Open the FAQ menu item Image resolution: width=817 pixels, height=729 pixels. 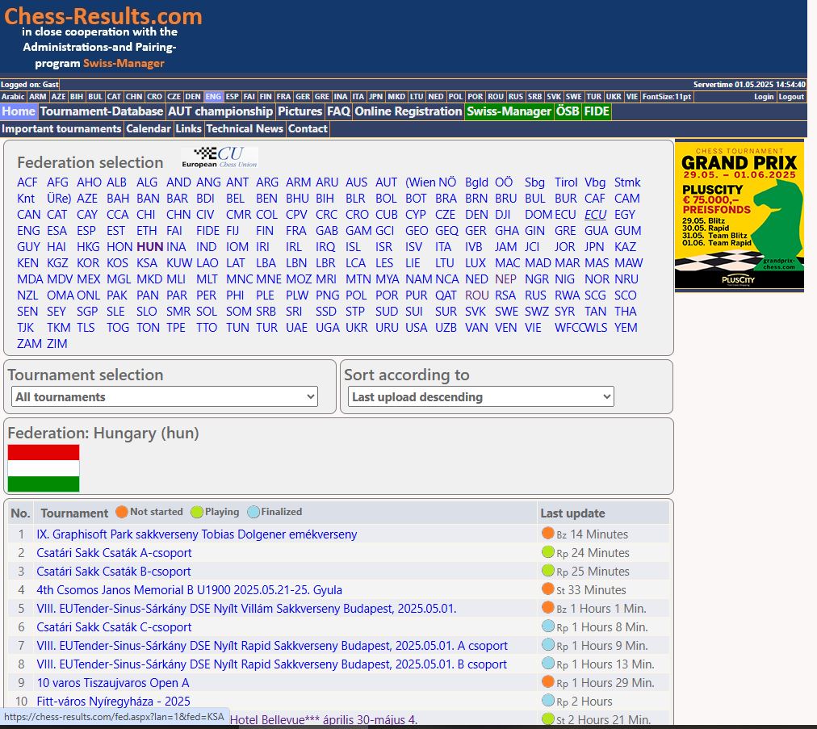339,111
